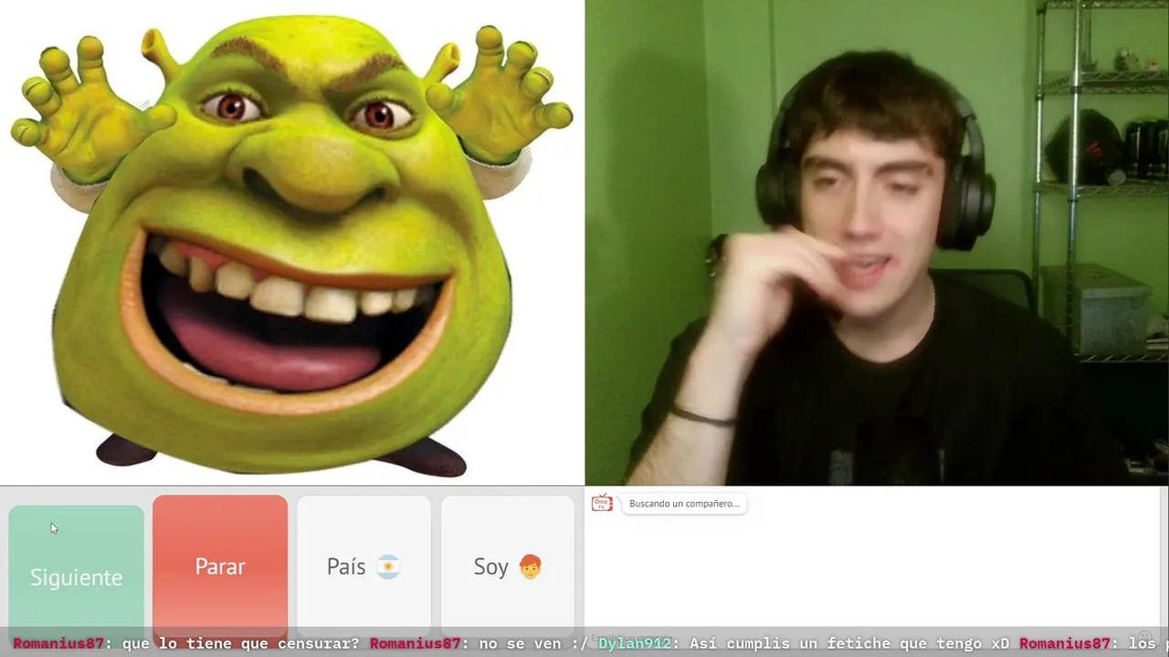Click the Shrek face partner video

pos(292,243)
